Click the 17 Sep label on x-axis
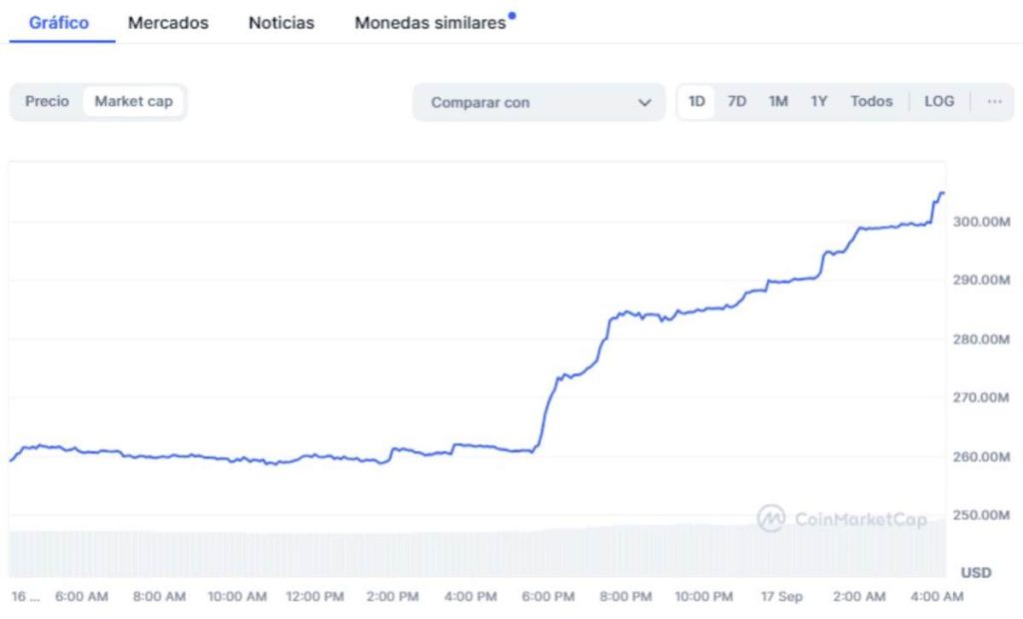The width and height of the screenshot is (1023, 619). click(780, 596)
